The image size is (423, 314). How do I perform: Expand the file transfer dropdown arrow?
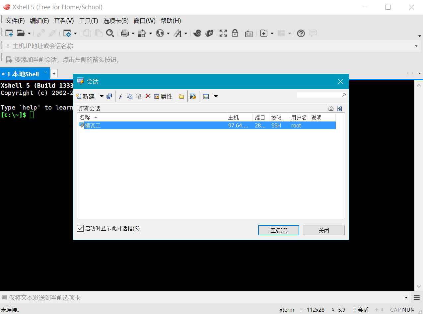click(x=151, y=33)
